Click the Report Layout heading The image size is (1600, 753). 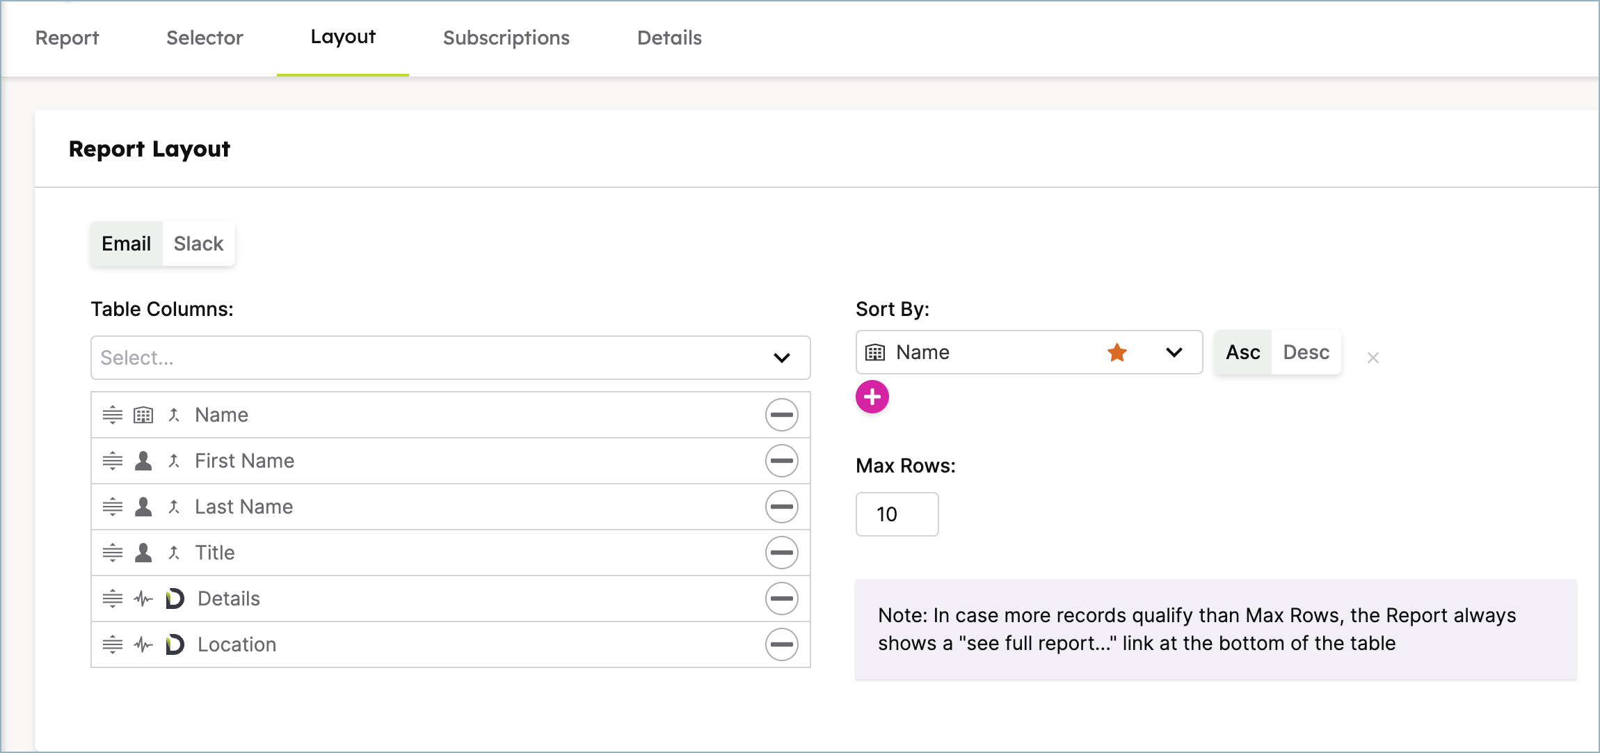150,149
